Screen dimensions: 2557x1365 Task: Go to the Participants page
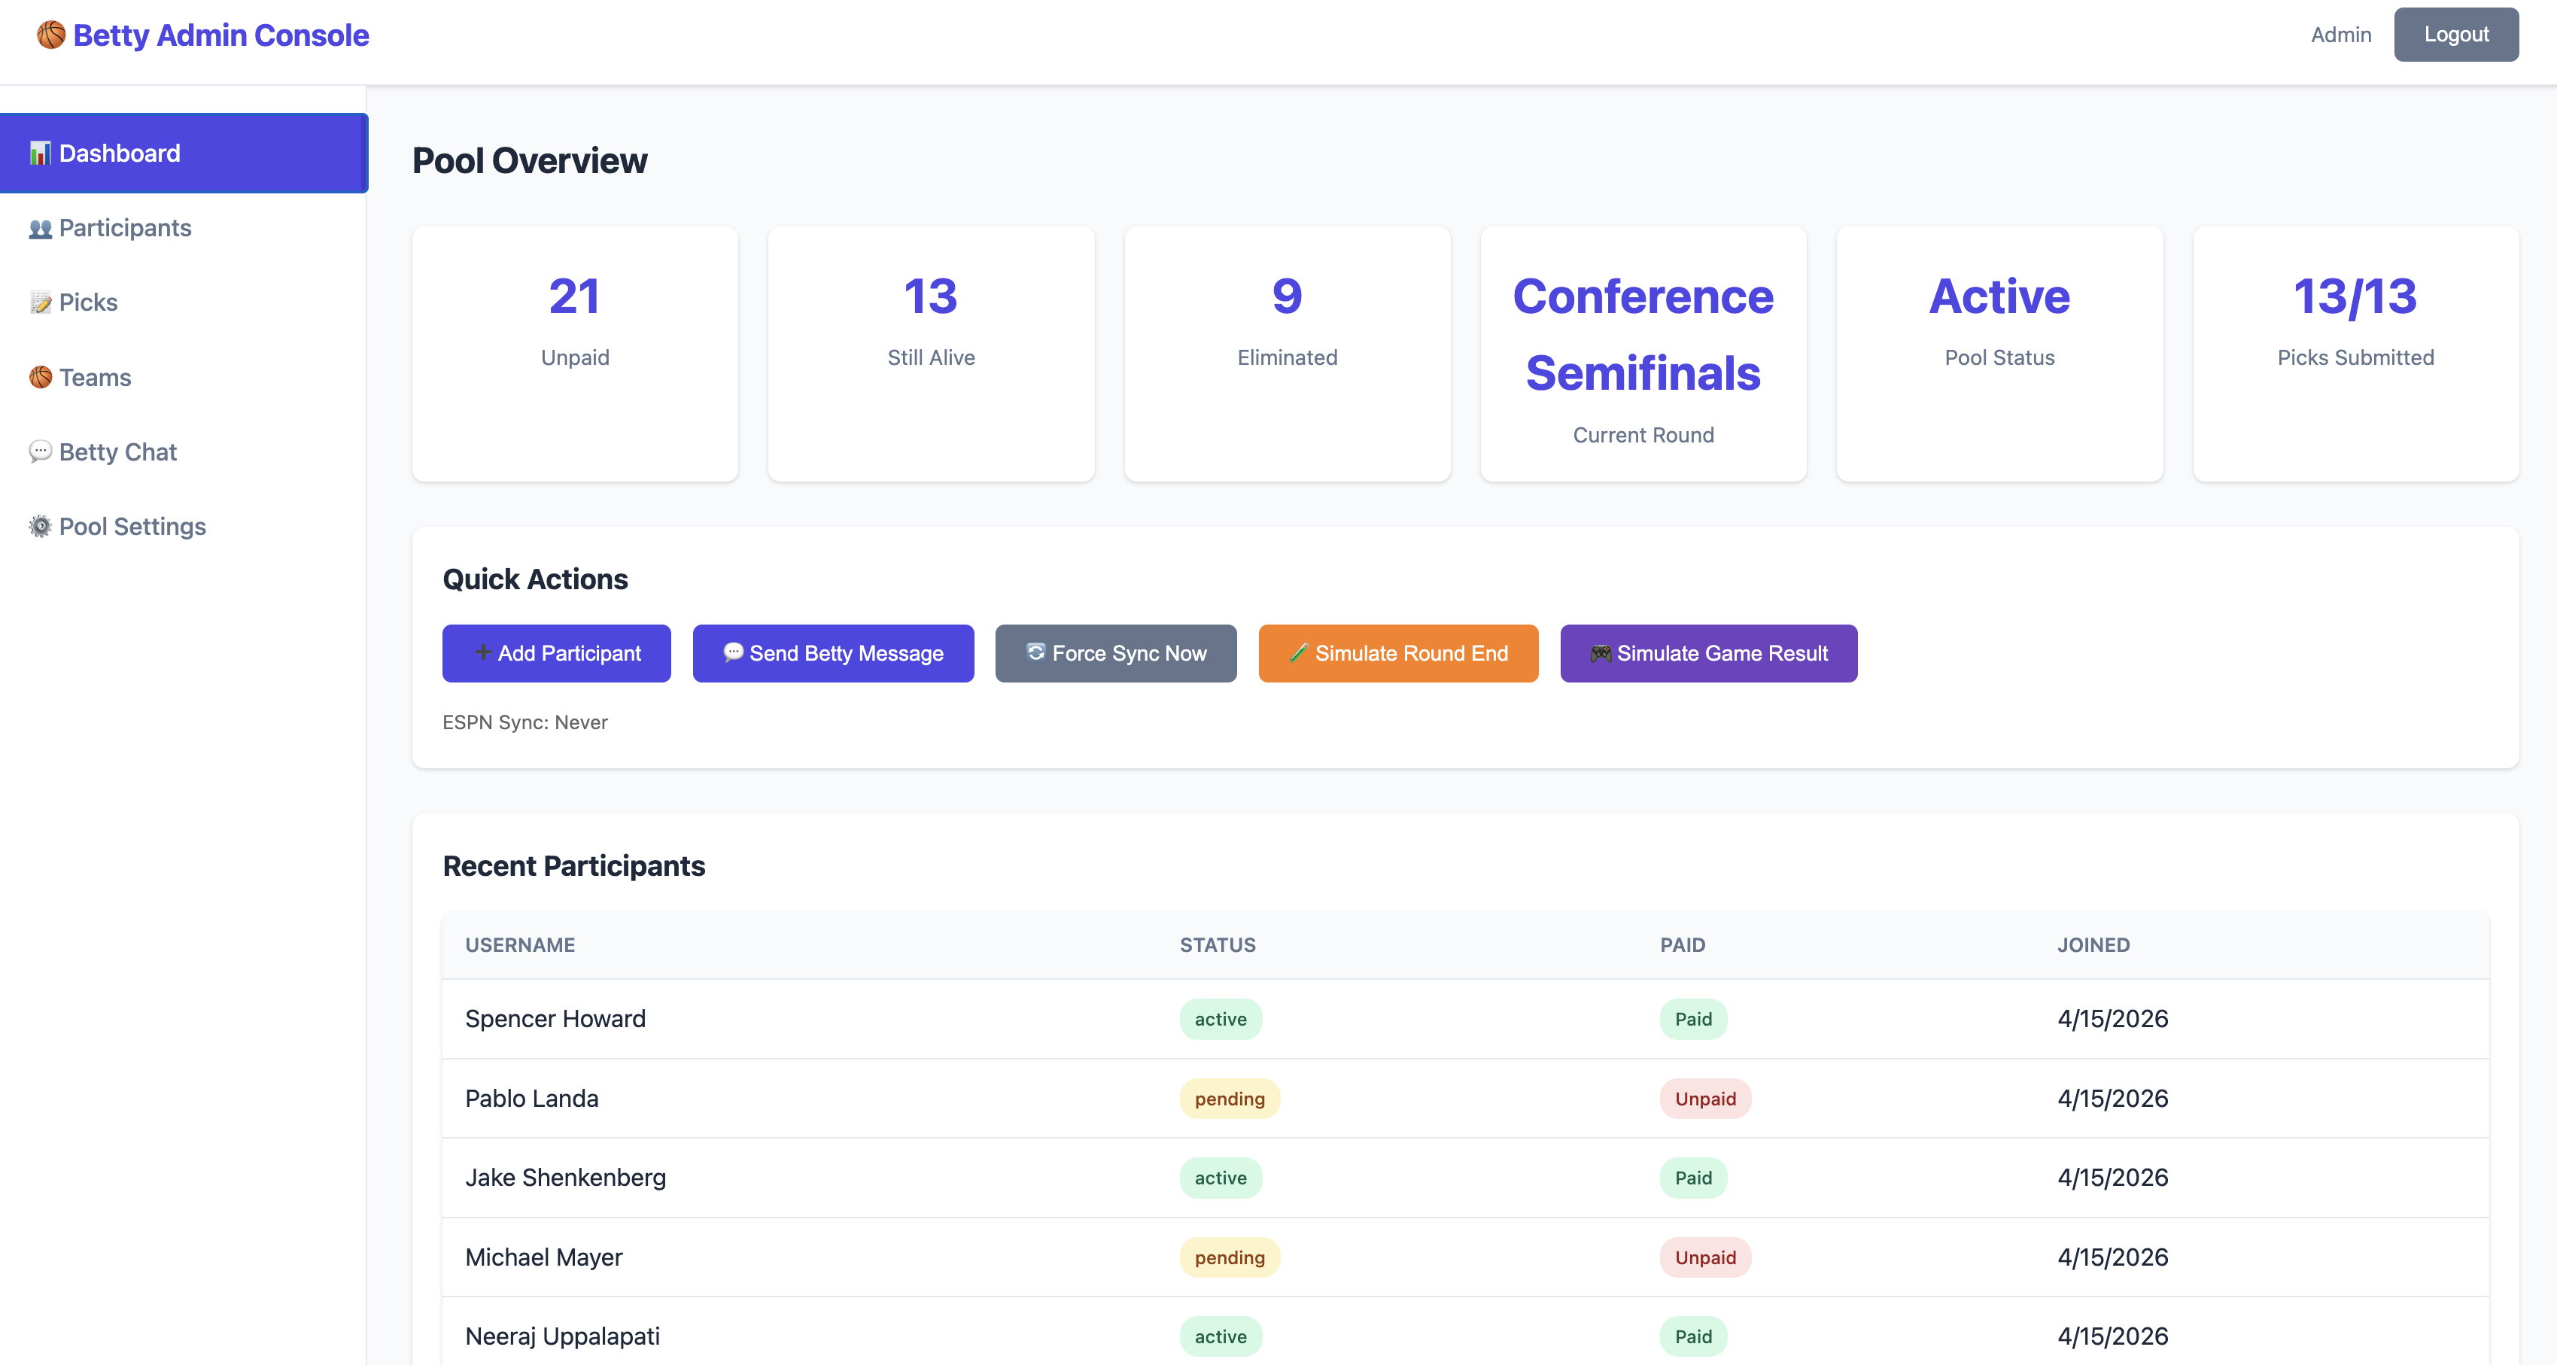[x=184, y=228]
